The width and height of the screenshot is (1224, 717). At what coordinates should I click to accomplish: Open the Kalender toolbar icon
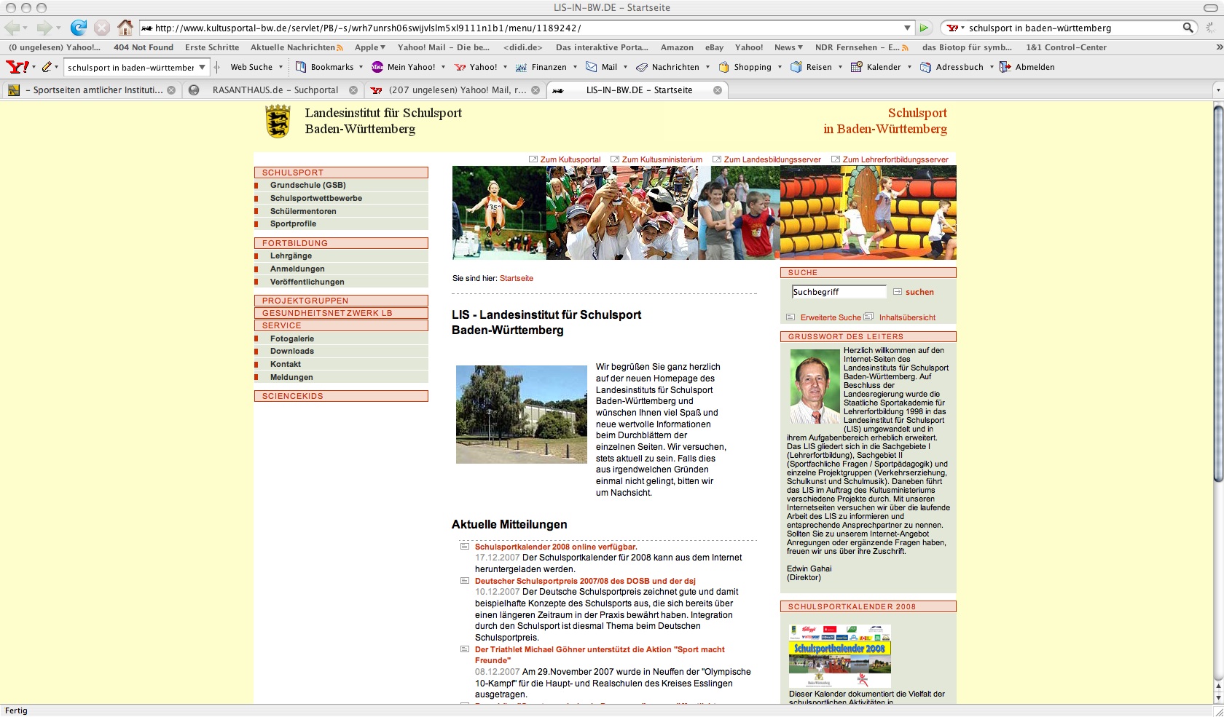click(856, 67)
